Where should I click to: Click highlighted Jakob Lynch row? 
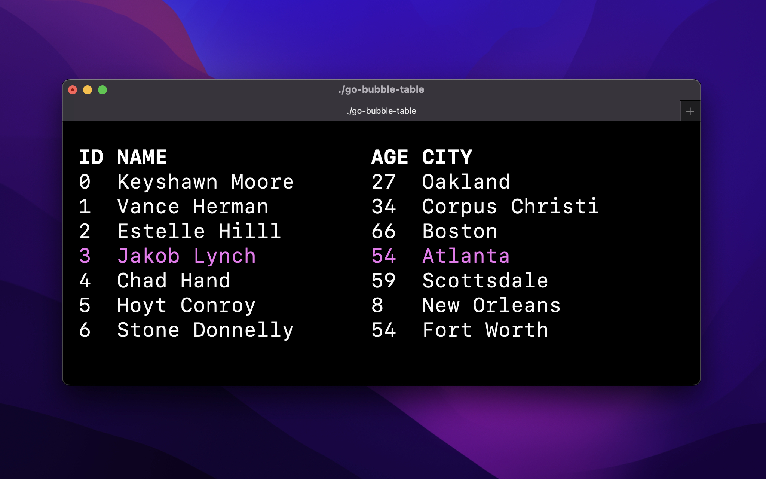point(186,256)
